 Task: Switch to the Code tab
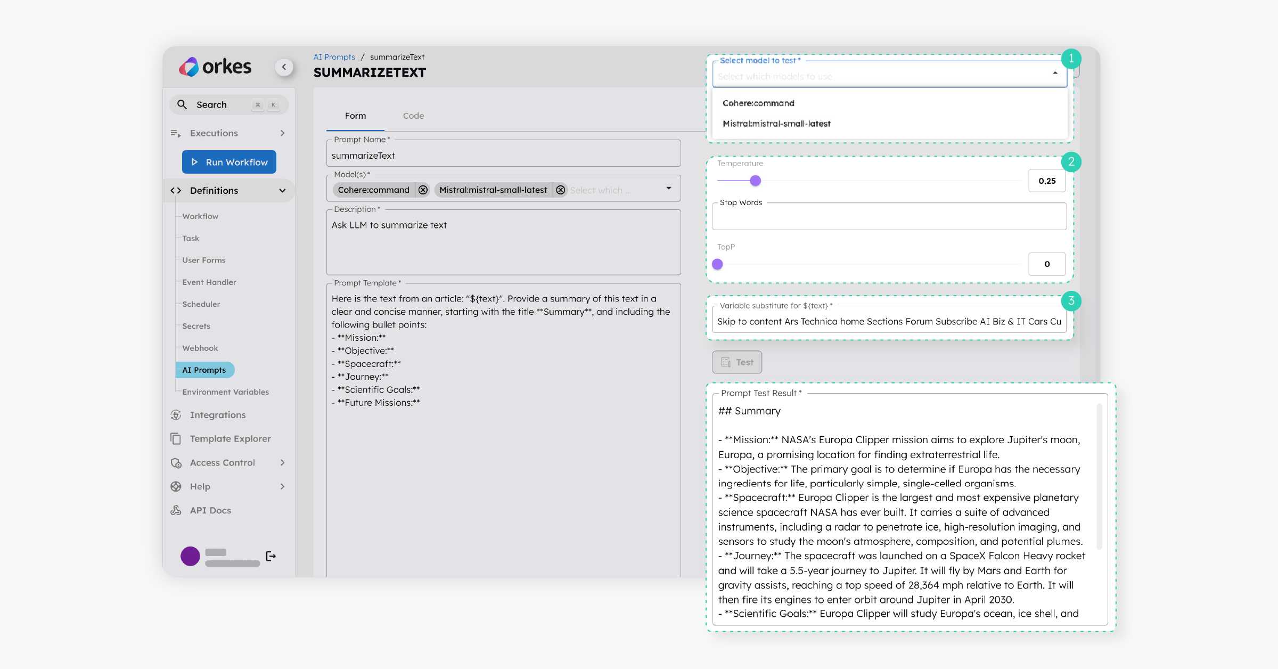(x=413, y=116)
